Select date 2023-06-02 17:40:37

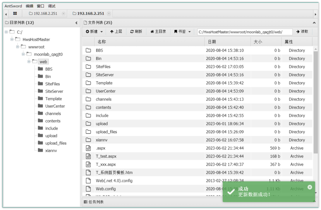tap(225, 164)
